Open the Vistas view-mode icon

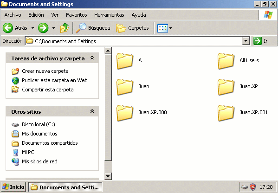162,28
